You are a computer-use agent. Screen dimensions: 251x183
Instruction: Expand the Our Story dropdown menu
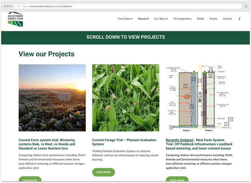click(x=162, y=19)
